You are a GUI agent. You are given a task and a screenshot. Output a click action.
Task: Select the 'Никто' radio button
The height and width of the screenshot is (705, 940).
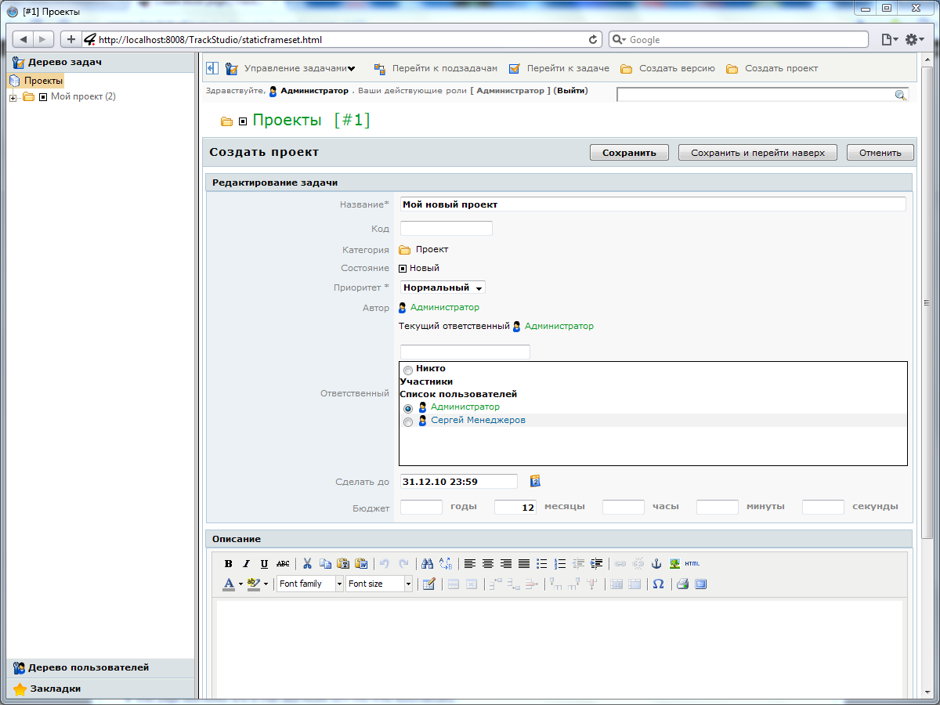click(408, 370)
